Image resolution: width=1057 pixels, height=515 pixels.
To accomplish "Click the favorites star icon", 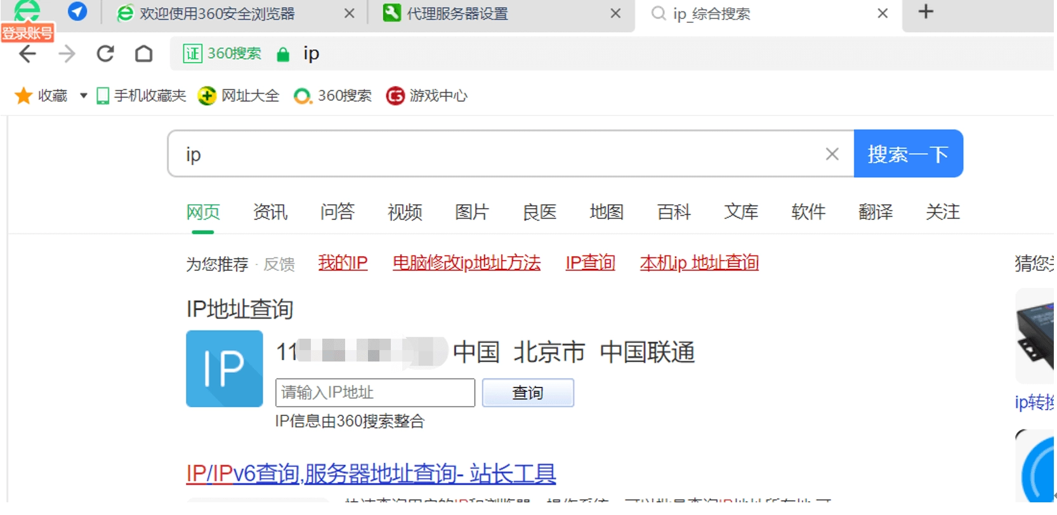I will [23, 96].
